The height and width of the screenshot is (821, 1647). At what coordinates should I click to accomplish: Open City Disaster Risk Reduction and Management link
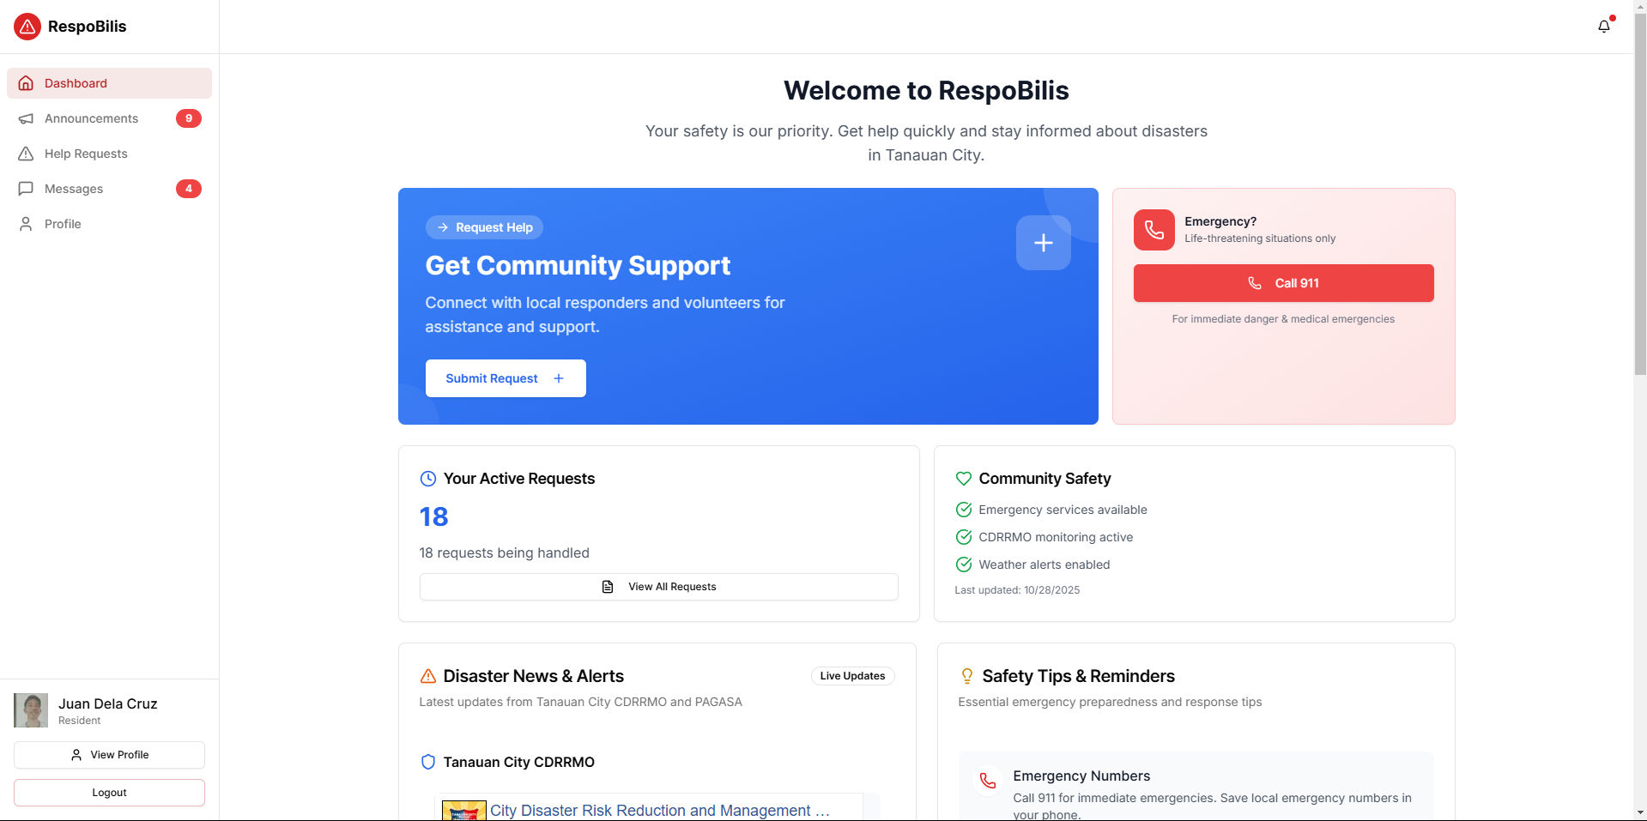pyautogui.click(x=659, y=811)
